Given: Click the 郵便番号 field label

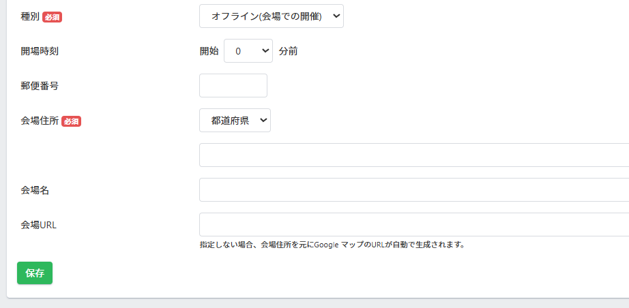Looking at the screenshot, I should tap(40, 86).
